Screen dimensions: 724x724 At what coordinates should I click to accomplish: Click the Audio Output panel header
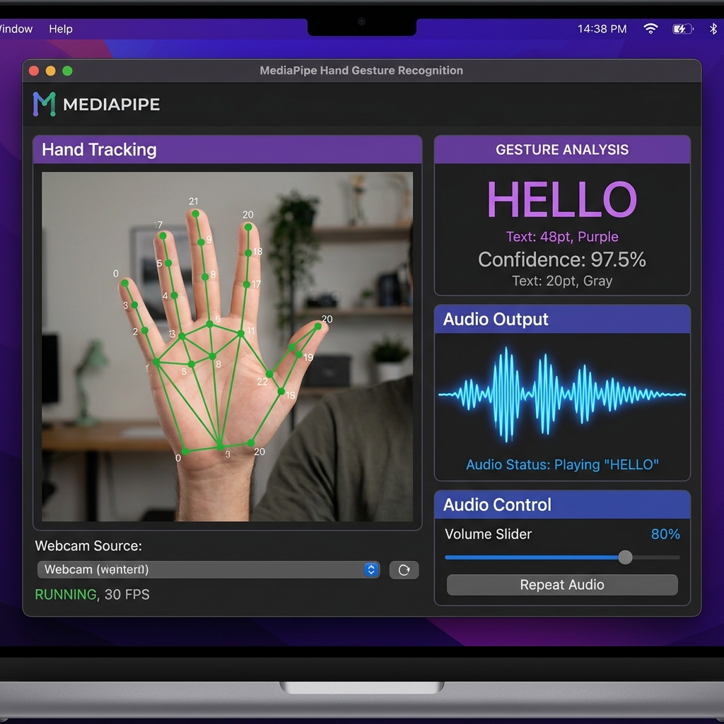click(x=562, y=319)
